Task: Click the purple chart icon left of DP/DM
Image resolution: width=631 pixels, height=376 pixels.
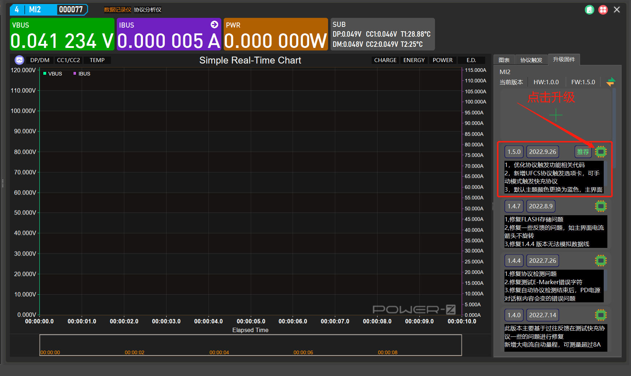Action: coord(19,60)
